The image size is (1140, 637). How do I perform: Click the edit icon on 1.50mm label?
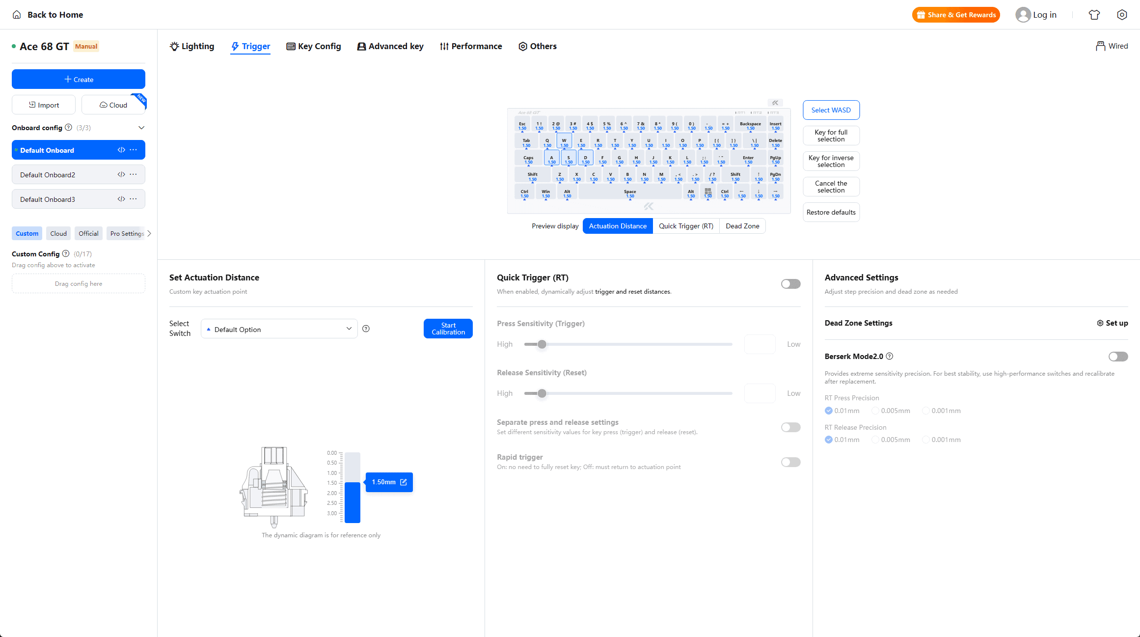point(404,482)
